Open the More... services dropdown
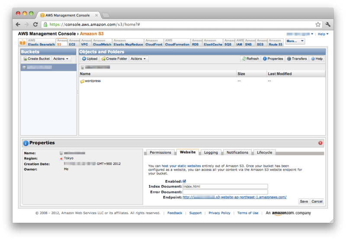346x240 pixels. click(x=295, y=41)
